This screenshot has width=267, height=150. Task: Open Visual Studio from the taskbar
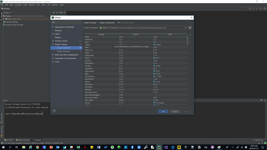(166, 147)
